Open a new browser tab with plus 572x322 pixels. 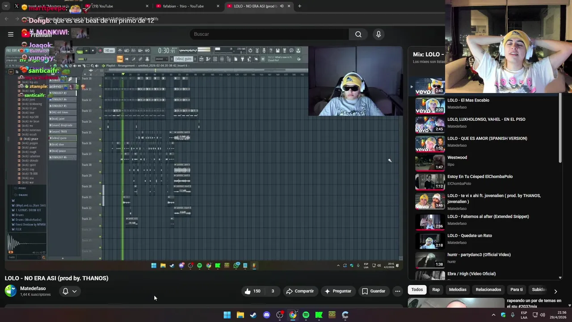click(x=299, y=6)
